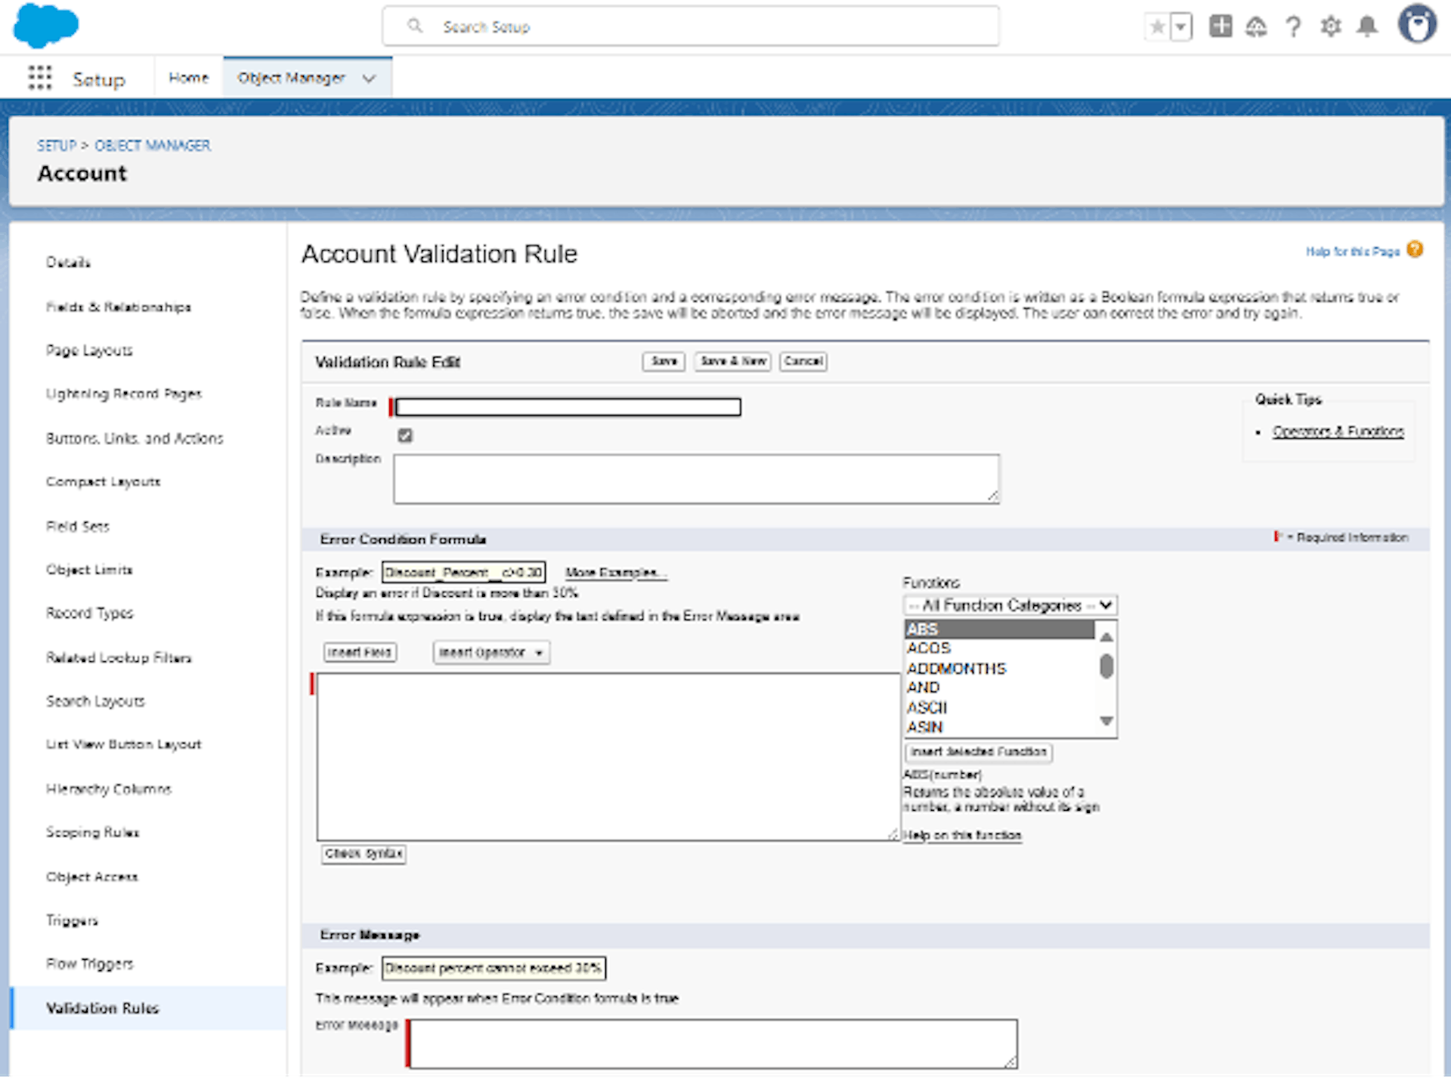This screenshot has height=1079, width=1451.
Task: Focus the Search Setup field
Action: tap(691, 26)
